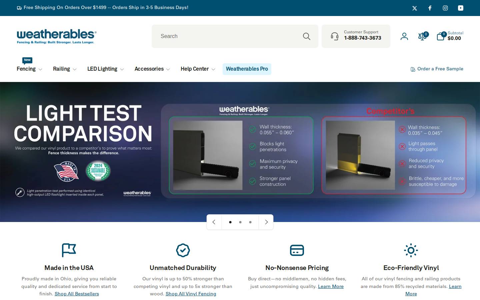480x300 pixels.
Task: Click the Free Shipping announcement text
Action: click(106, 7)
